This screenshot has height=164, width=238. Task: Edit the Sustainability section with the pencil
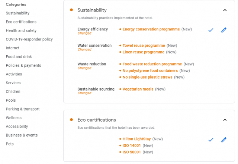pyautogui.click(x=223, y=30)
